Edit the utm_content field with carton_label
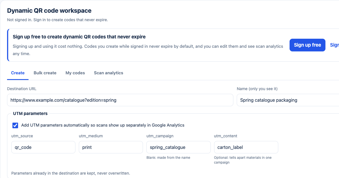The height and width of the screenshot is (178, 339). click(246, 147)
